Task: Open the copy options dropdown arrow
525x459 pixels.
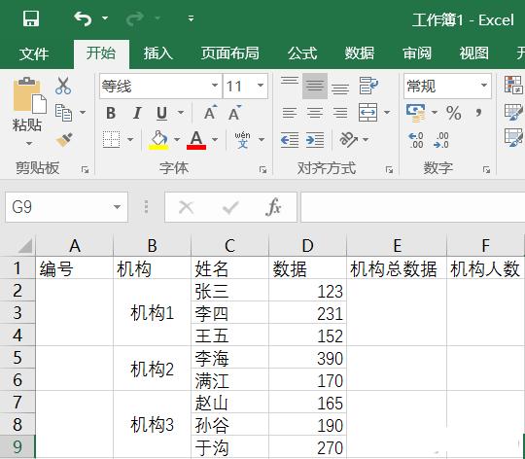Action: [x=83, y=112]
